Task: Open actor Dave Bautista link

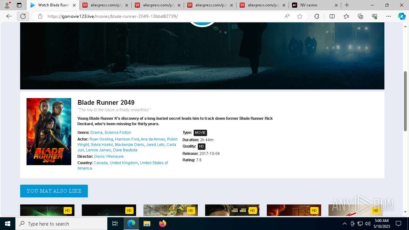Action: (125, 150)
